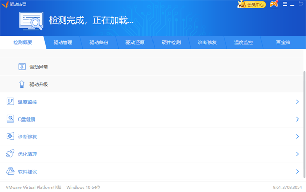Click the back arrow icon
The height and width of the screenshot is (192, 306).
tap(301, 4)
